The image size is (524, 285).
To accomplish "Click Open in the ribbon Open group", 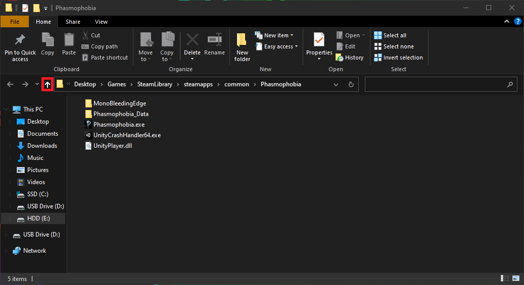I will click(x=351, y=35).
